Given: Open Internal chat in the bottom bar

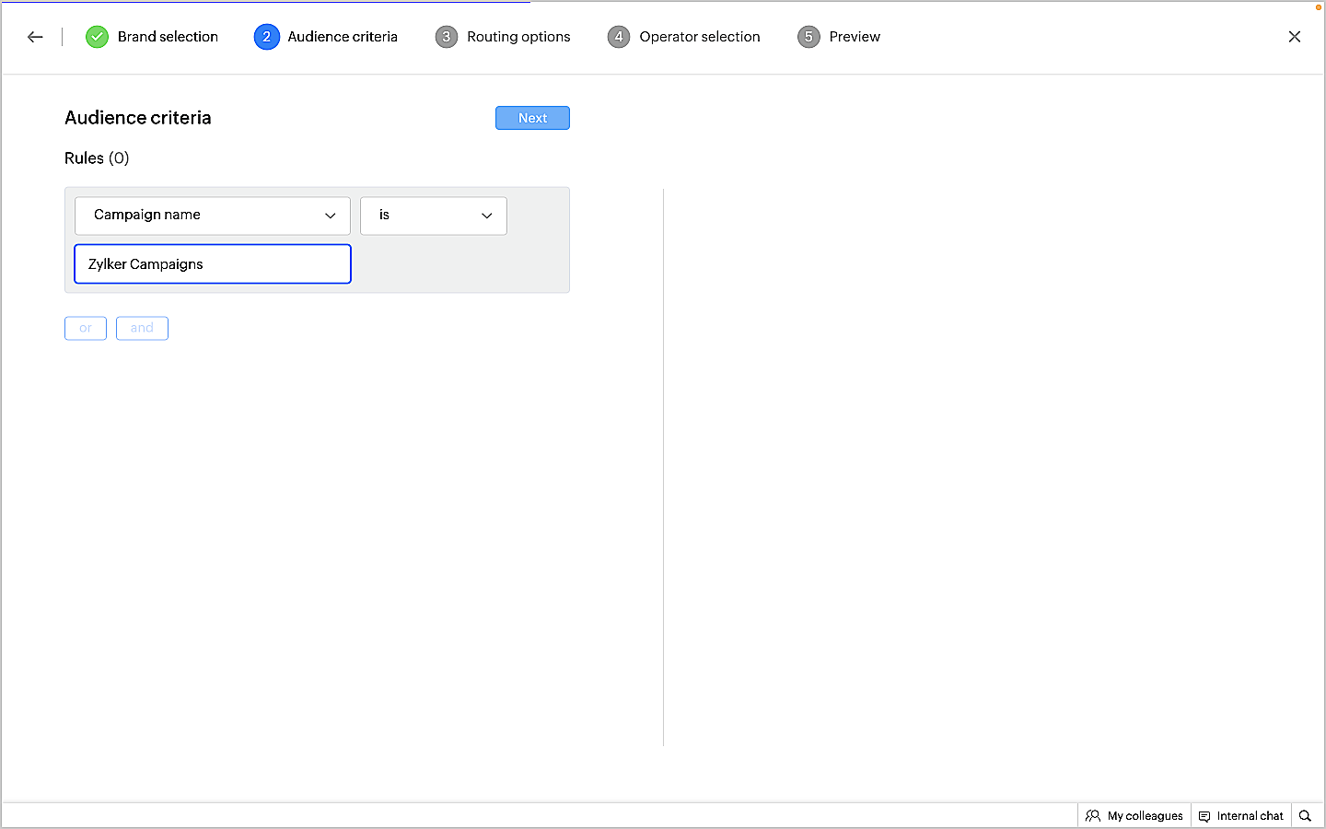Looking at the screenshot, I should click(x=1241, y=816).
